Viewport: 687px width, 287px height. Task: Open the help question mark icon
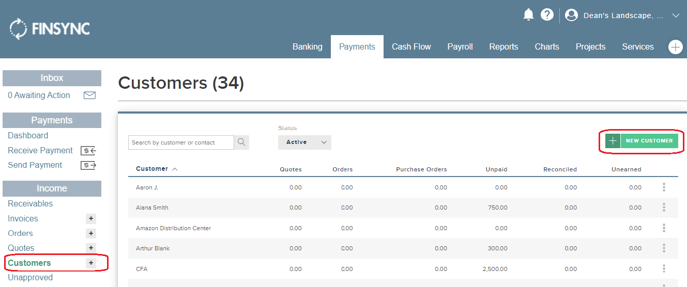tap(547, 14)
